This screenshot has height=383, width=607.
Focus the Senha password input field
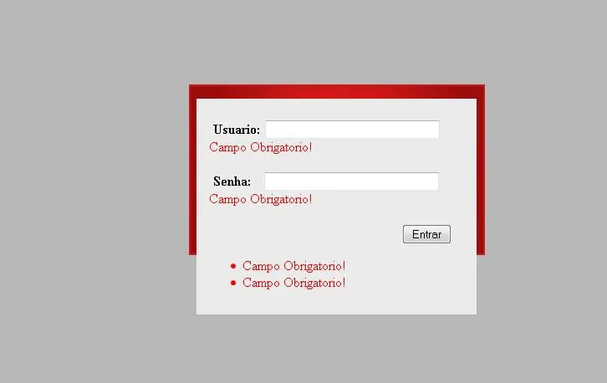click(351, 181)
